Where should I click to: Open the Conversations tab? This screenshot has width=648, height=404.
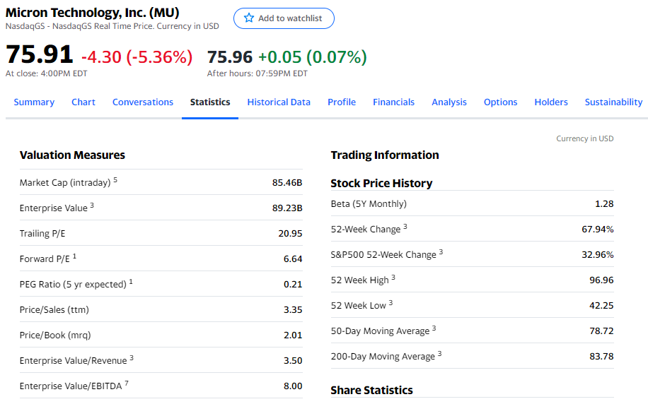143,102
